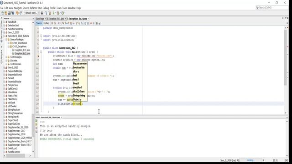
Task: Click the Last Edit icon in editor toolbar
Action: click(x=52, y=23)
